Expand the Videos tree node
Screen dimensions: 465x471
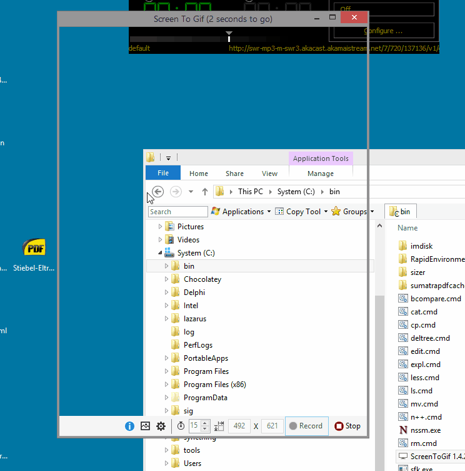coord(160,240)
